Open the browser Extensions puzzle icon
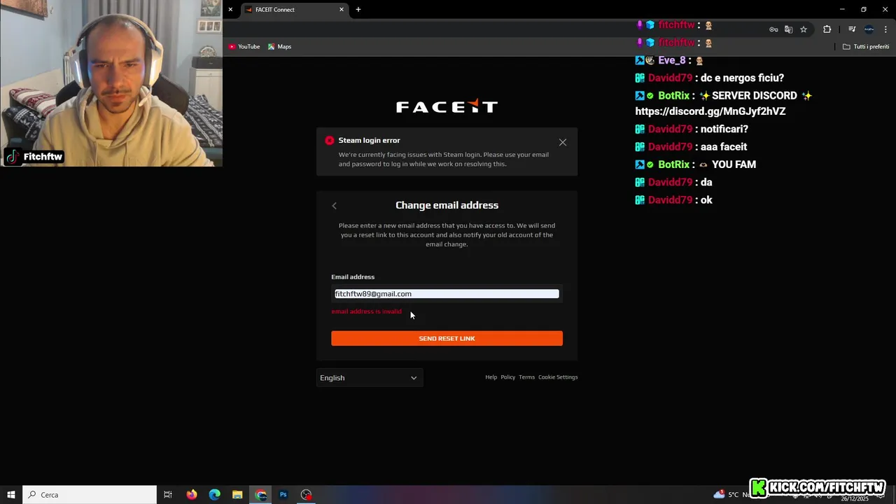This screenshot has width=896, height=504. pyautogui.click(x=827, y=29)
